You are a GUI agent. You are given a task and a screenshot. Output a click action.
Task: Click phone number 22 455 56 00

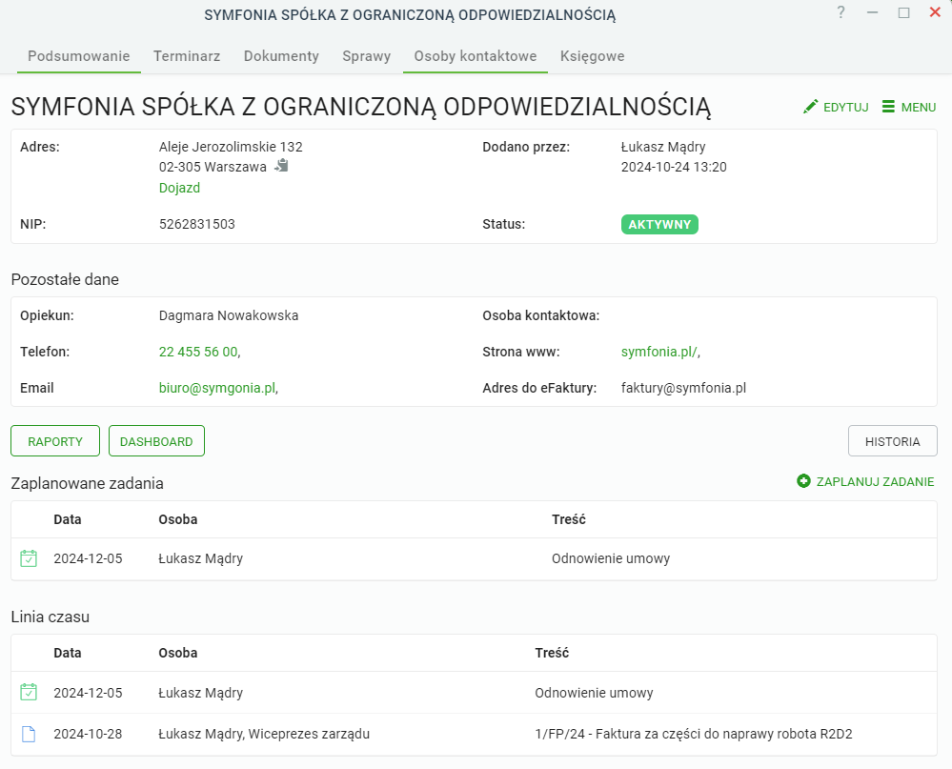point(198,352)
